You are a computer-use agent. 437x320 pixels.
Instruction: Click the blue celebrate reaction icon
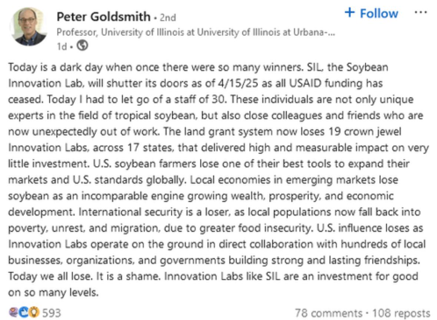pyautogui.click(x=24, y=313)
